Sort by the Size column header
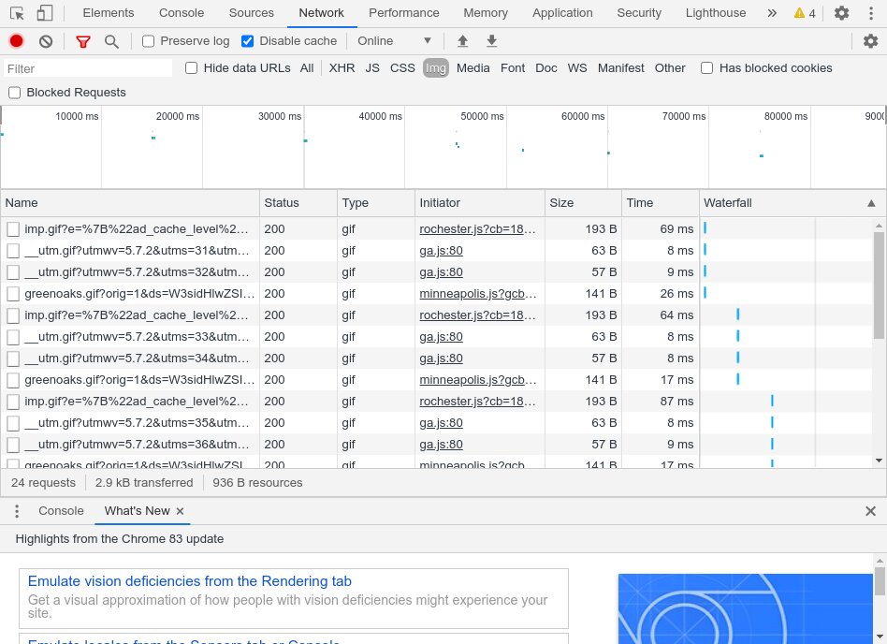The image size is (887, 644). click(583, 203)
